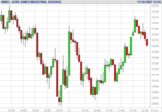Click the 13200 price level label
Image resolution: width=162 pixels, height=112 pixels.
tap(155, 23)
